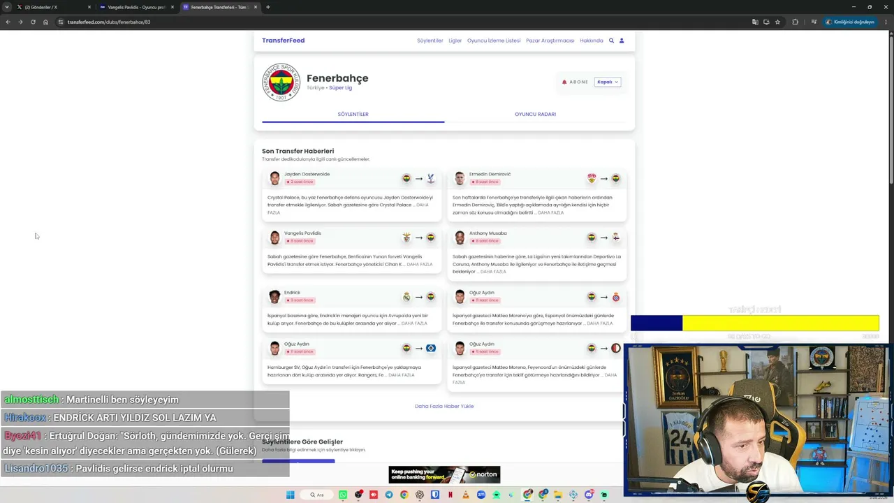Screen dimensions: 894x503
Task: Click the Fenerbahçe club crest logo
Action: [x=281, y=82]
